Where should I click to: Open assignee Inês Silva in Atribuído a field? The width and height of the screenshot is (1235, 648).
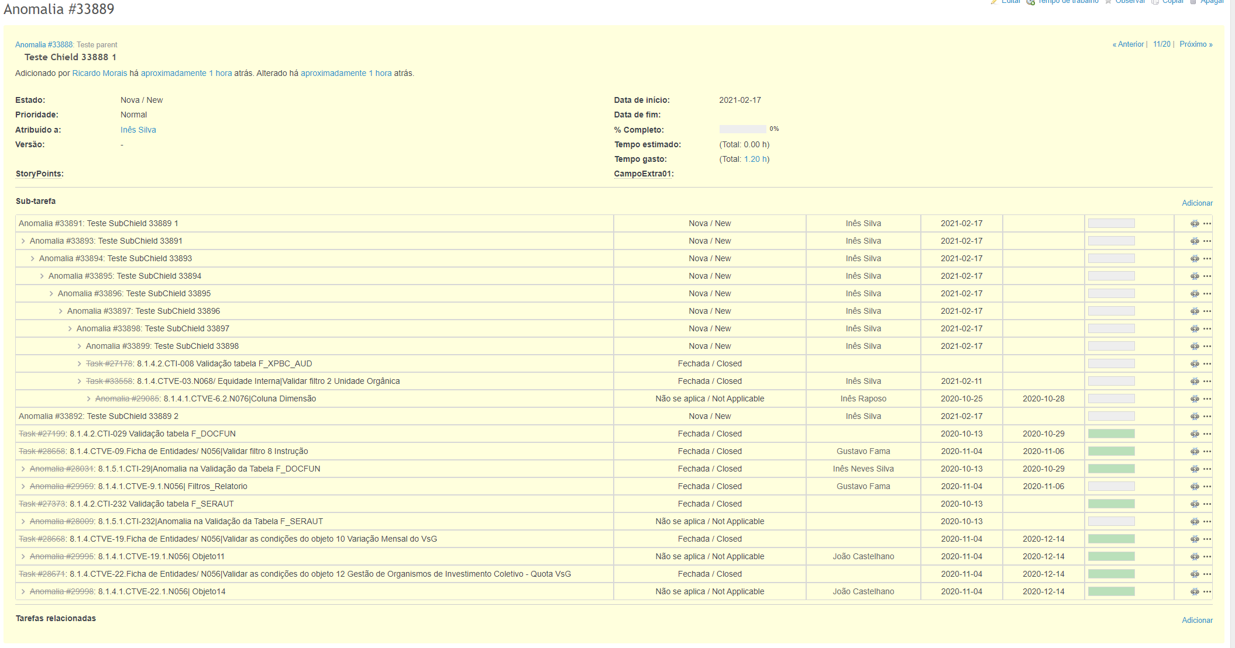pyautogui.click(x=138, y=130)
